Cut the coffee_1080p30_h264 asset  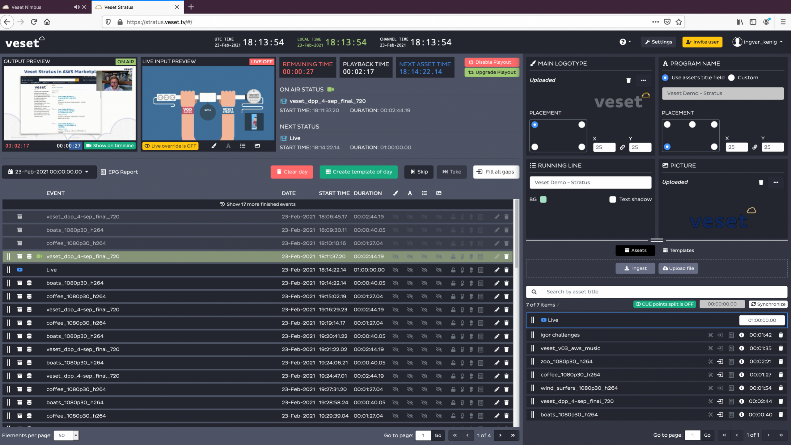click(710, 375)
